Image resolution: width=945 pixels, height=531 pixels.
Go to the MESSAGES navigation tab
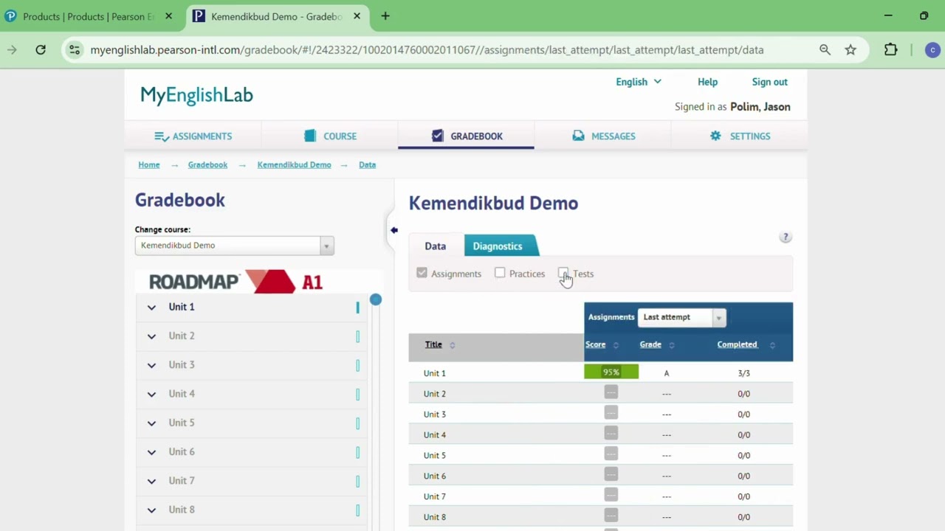point(602,136)
